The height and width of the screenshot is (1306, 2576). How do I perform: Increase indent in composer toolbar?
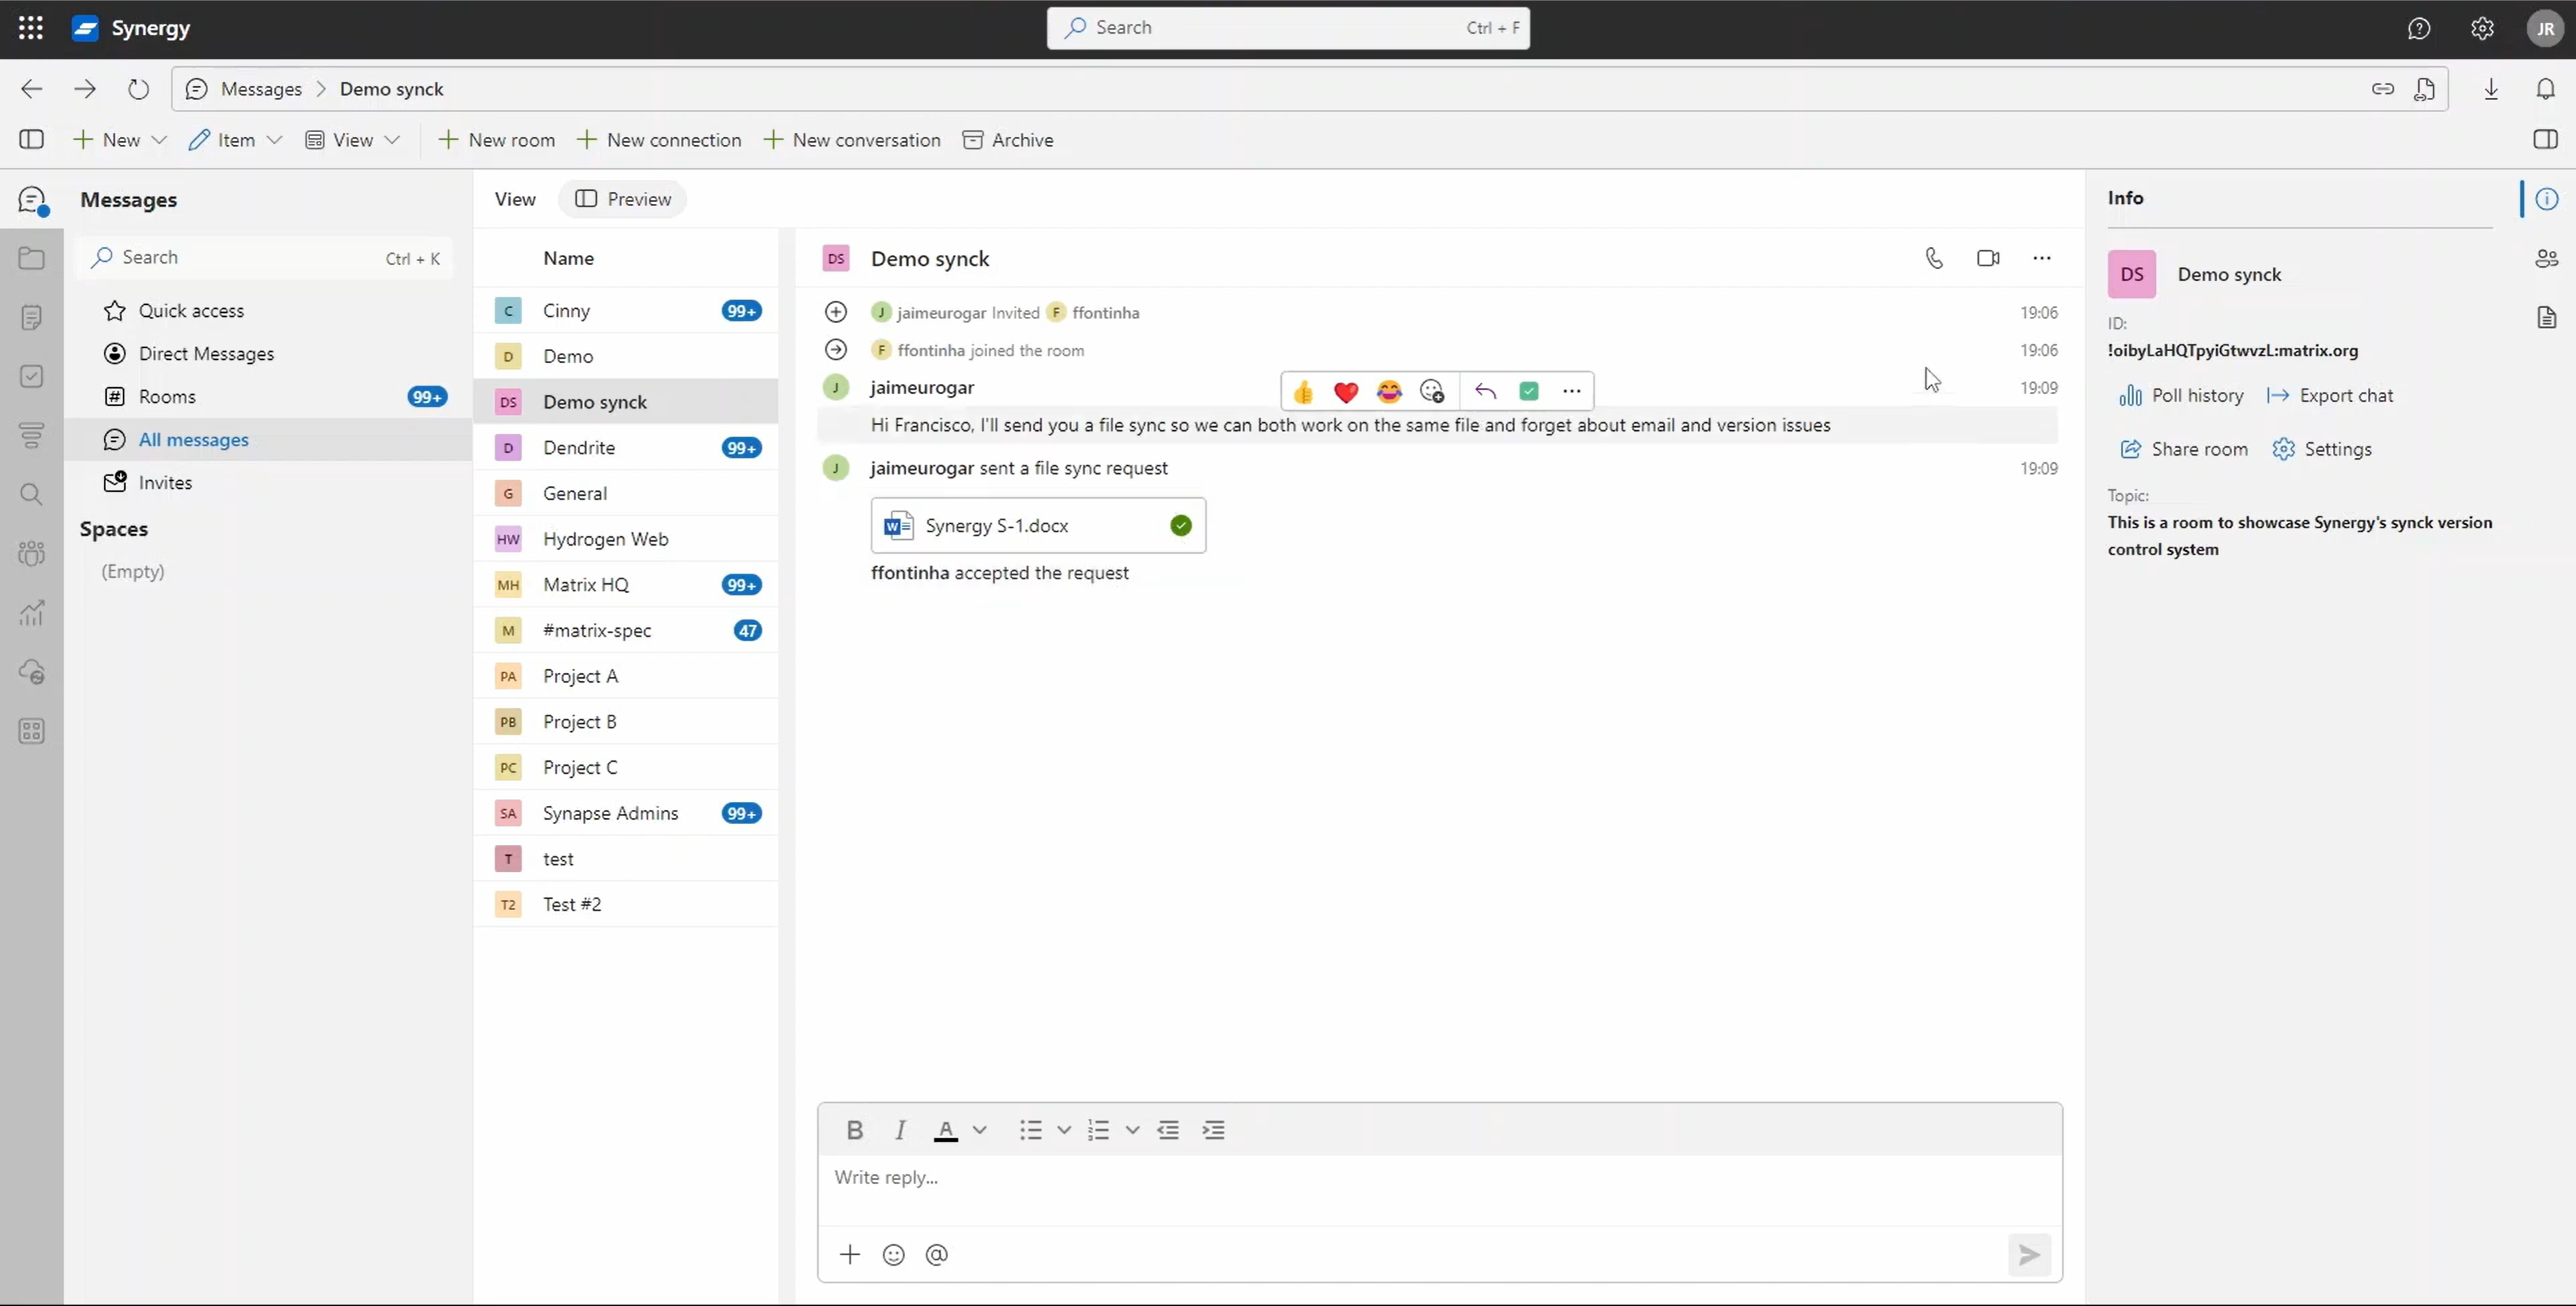(x=1213, y=1130)
